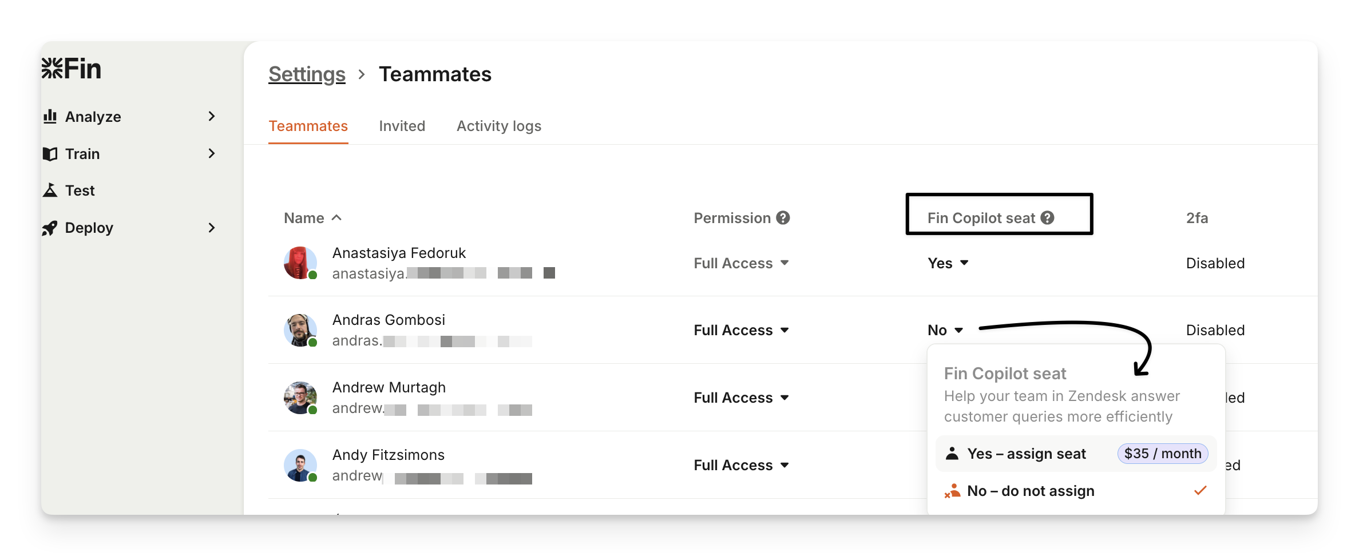The height and width of the screenshot is (556, 1359).
Task: Open Anastasiya Fedoruk's Full Access dropdown
Action: 741,263
